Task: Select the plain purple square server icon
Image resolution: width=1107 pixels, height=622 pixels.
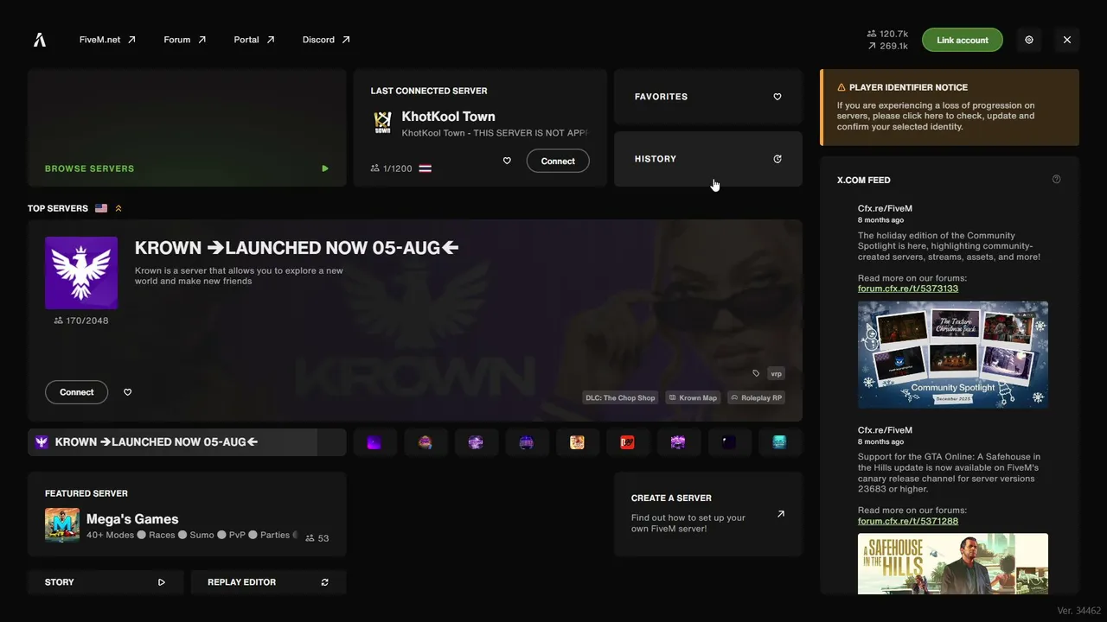Action: click(x=374, y=442)
